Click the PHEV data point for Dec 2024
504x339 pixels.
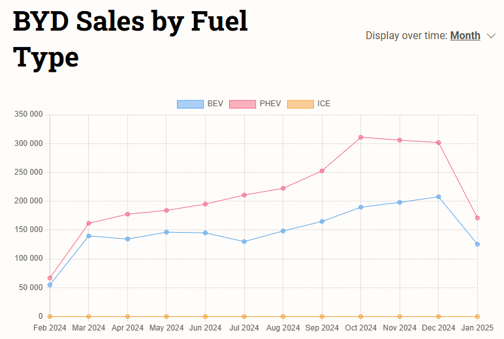coord(439,143)
